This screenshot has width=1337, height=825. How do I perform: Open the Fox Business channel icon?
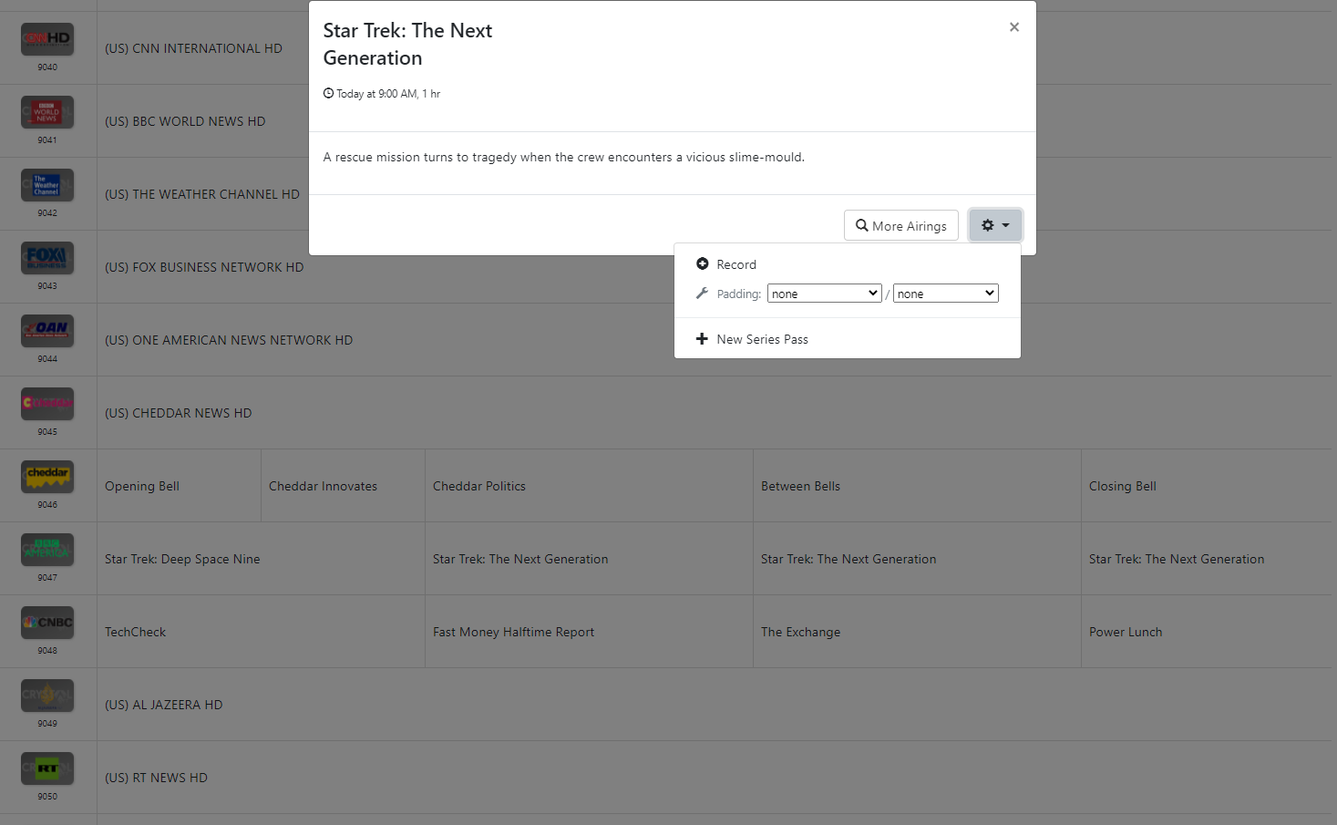pos(47,258)
